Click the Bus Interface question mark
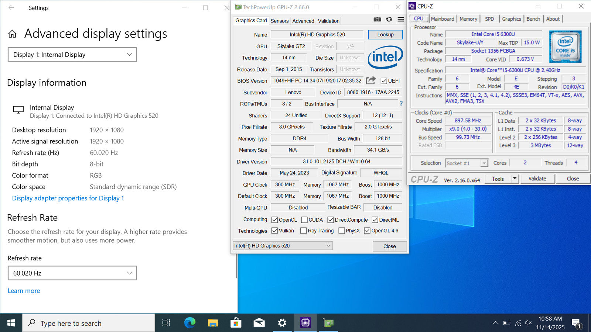Image resolution: width=591 pixels, height=332 pixels. click(401, 104)
